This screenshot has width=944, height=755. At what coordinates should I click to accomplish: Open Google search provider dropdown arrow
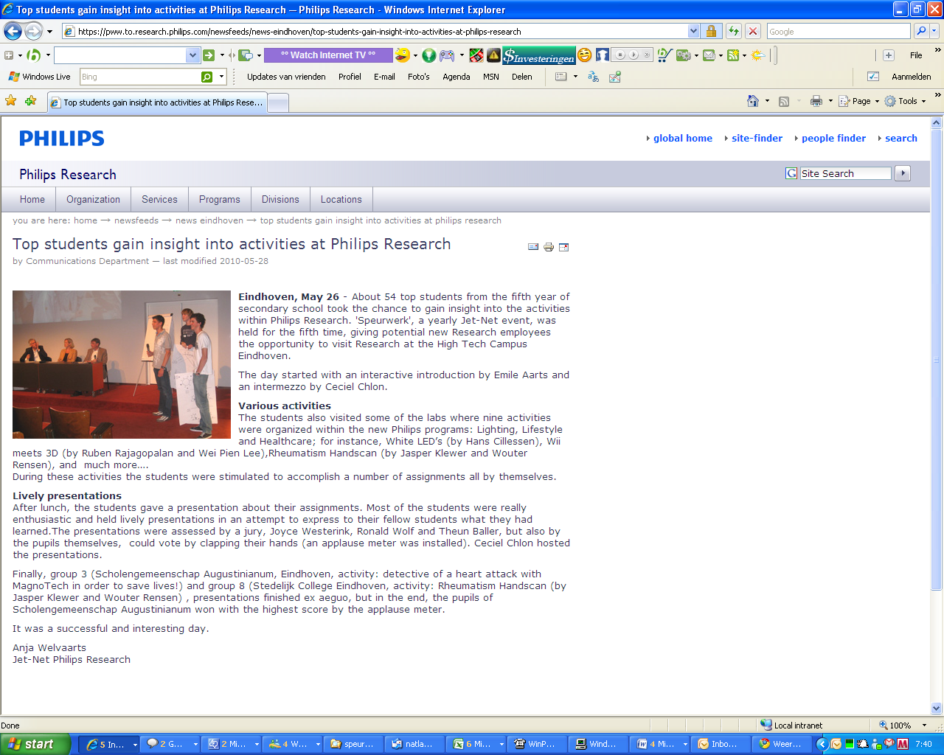934,31
